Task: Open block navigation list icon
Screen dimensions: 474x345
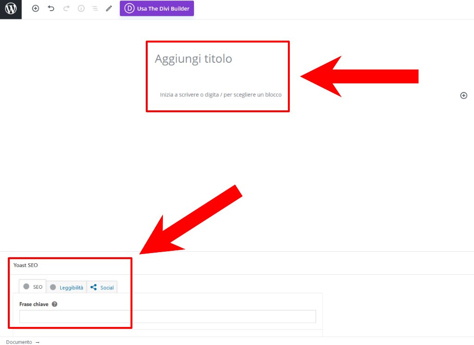Action: coord(95,8)
